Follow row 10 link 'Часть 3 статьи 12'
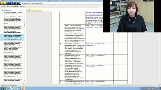The width and height of the screenshot is (161, 90). 95,66
